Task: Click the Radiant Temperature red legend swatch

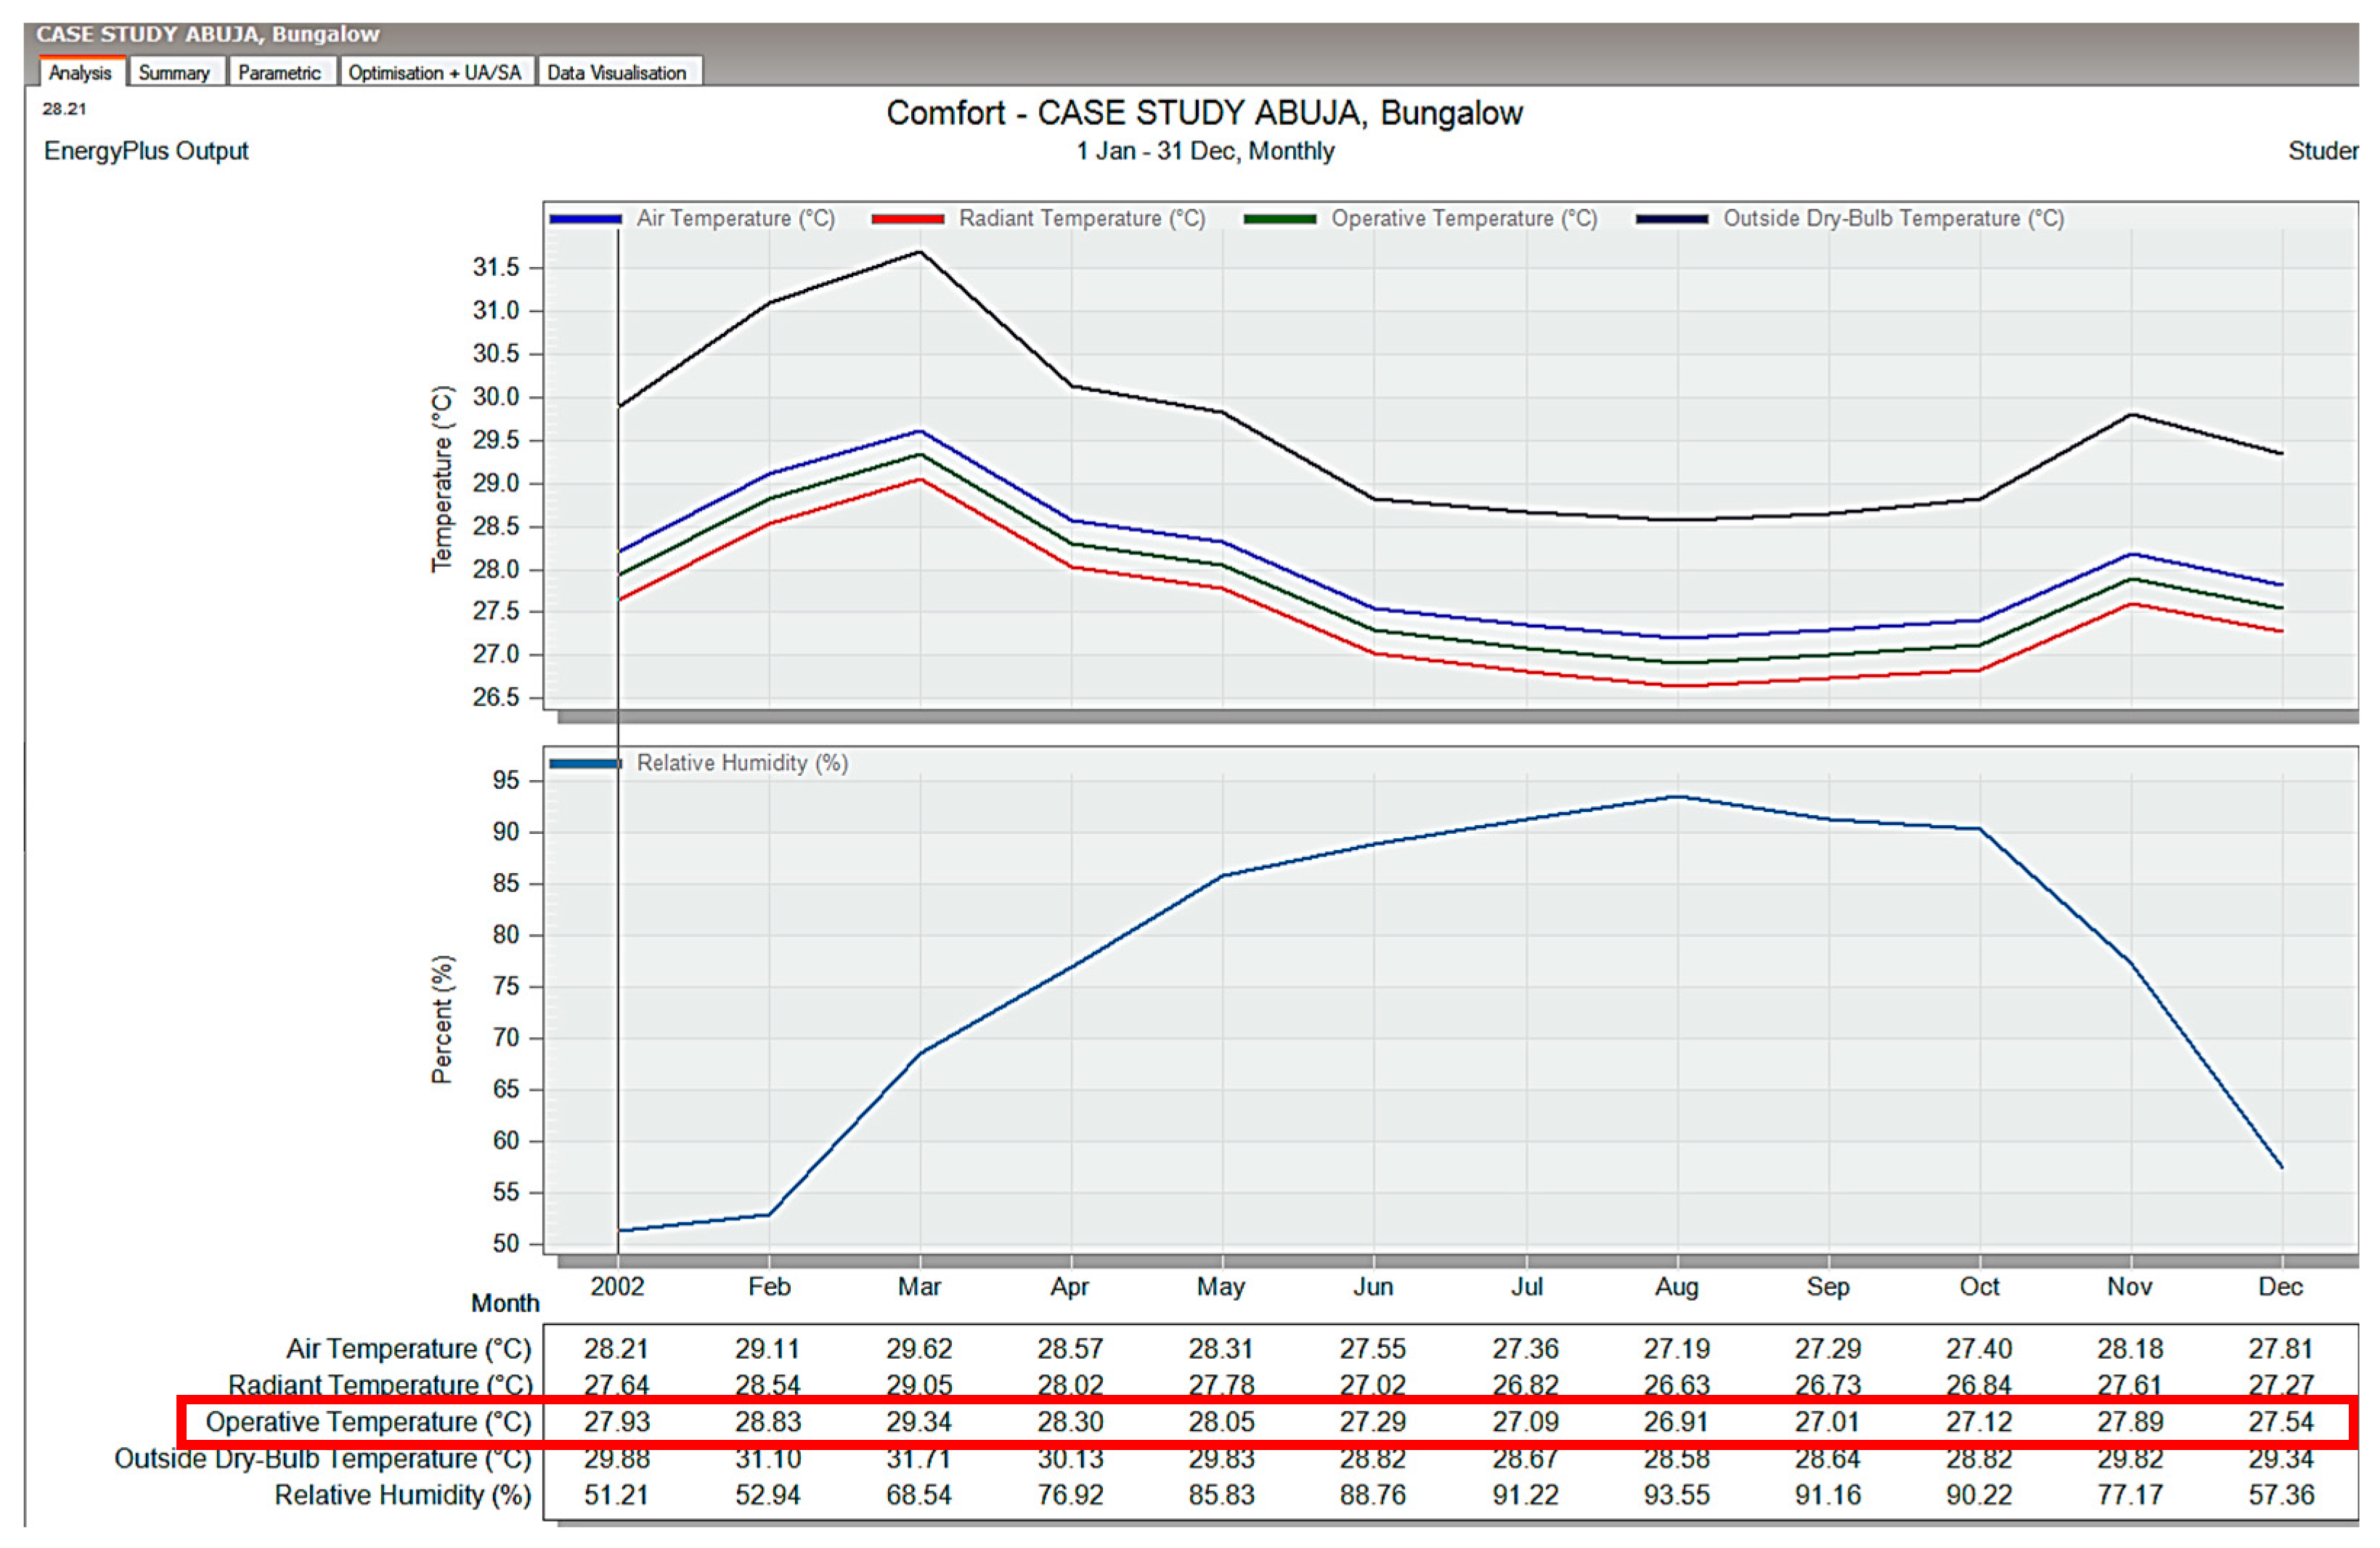Action: (x=908, y=219)
